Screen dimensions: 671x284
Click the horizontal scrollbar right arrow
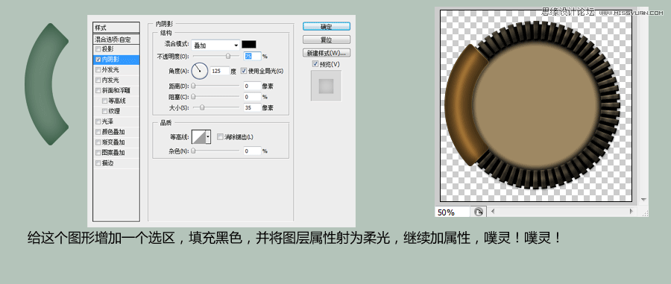click(x=631, y=211)
